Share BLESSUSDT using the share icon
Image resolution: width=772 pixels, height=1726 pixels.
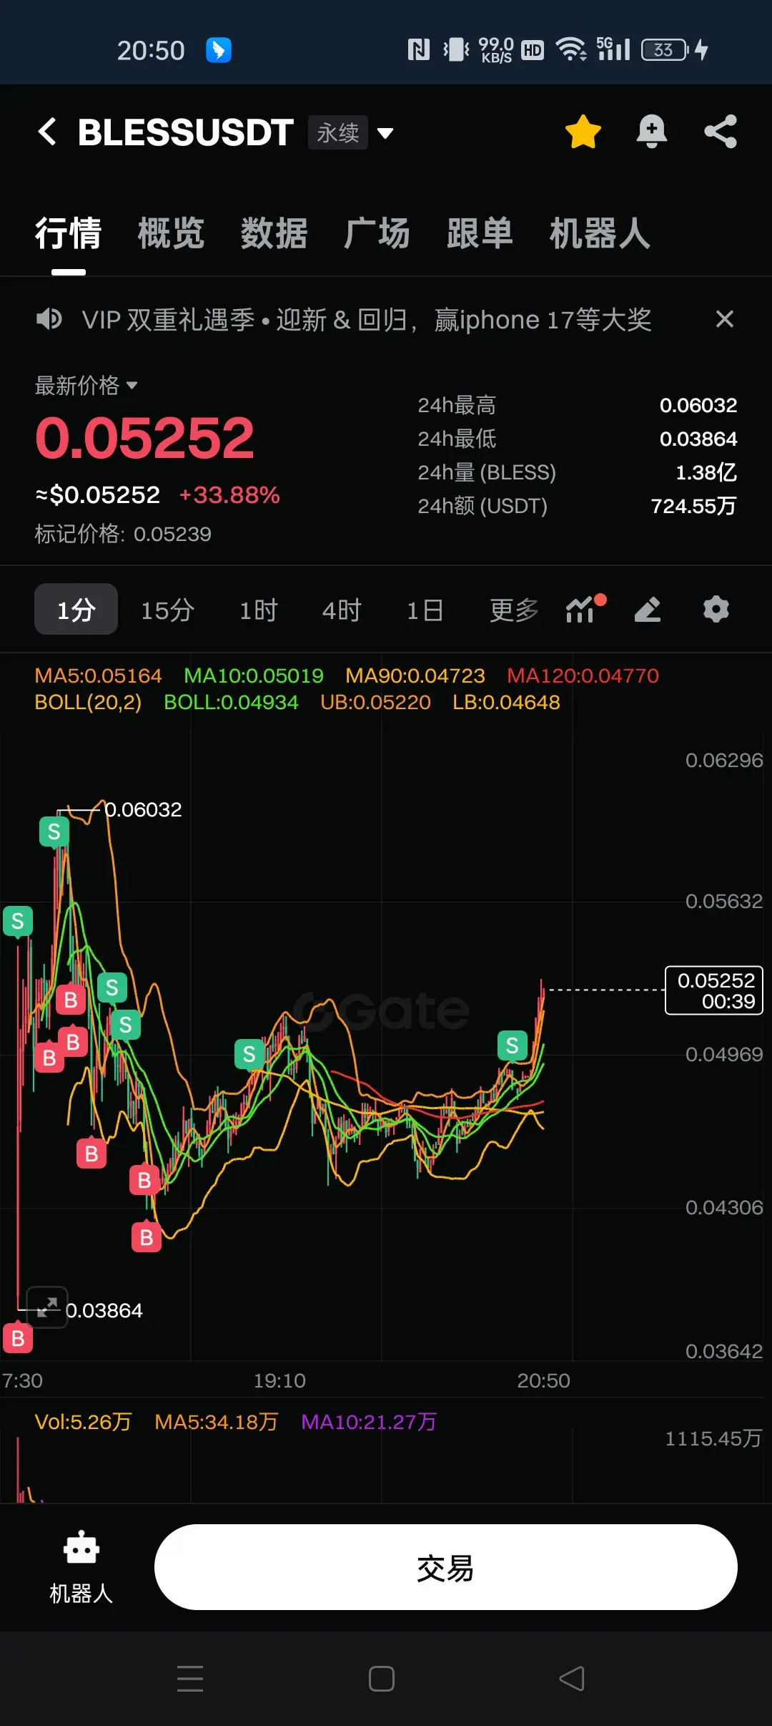(x=721, y=132)
